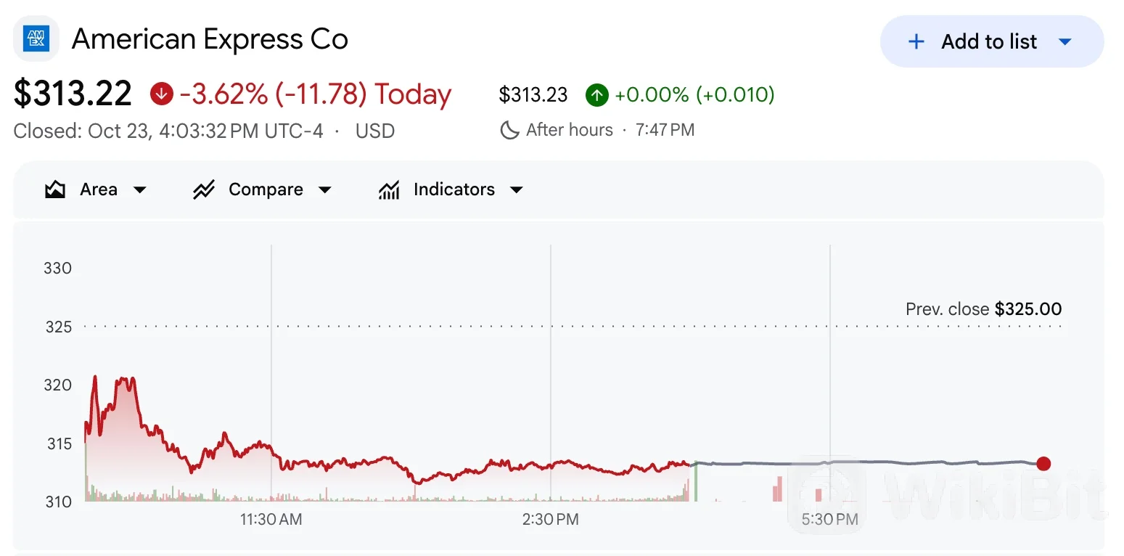The image size is (1124, 556).
Task: Expand the Compare dropdown arrow
Action: click(325, 190)
